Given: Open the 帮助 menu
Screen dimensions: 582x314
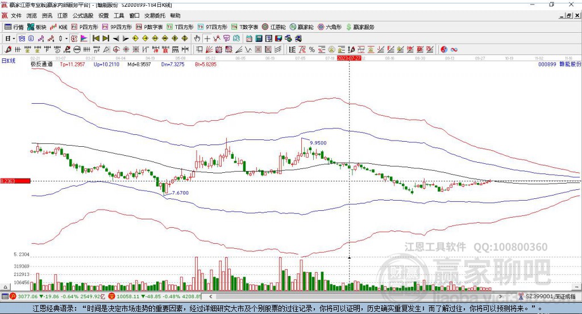Looking at the screenshot, I should pyautogui.click(x=175, y=15).
